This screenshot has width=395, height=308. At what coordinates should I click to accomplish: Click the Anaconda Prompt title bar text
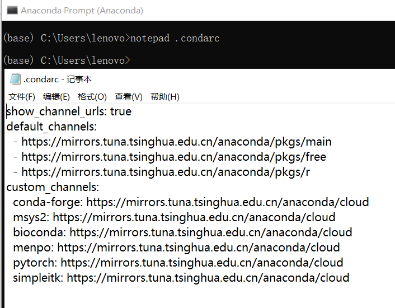coord(82,10)
